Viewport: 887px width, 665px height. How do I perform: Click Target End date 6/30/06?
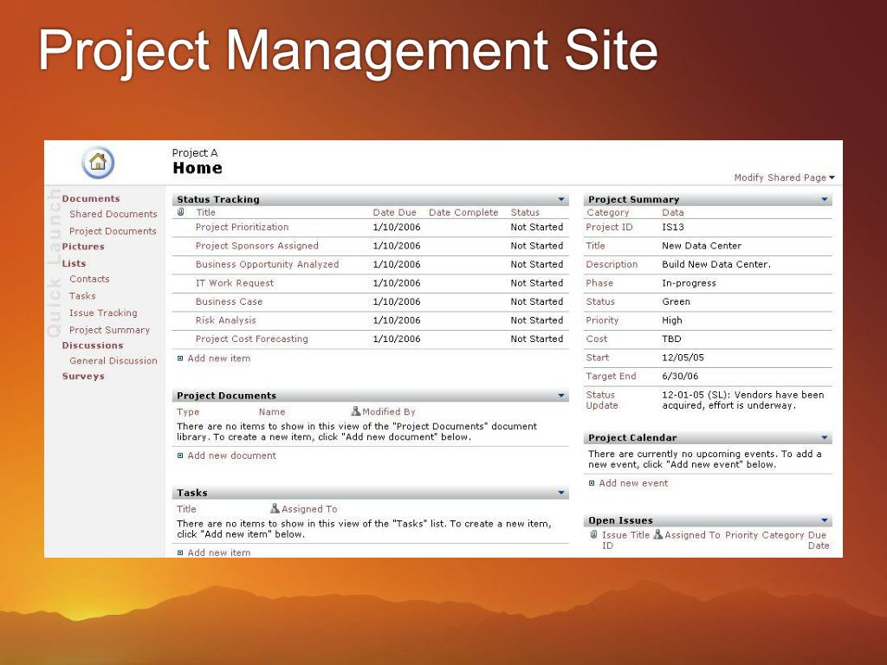(680, 376)
